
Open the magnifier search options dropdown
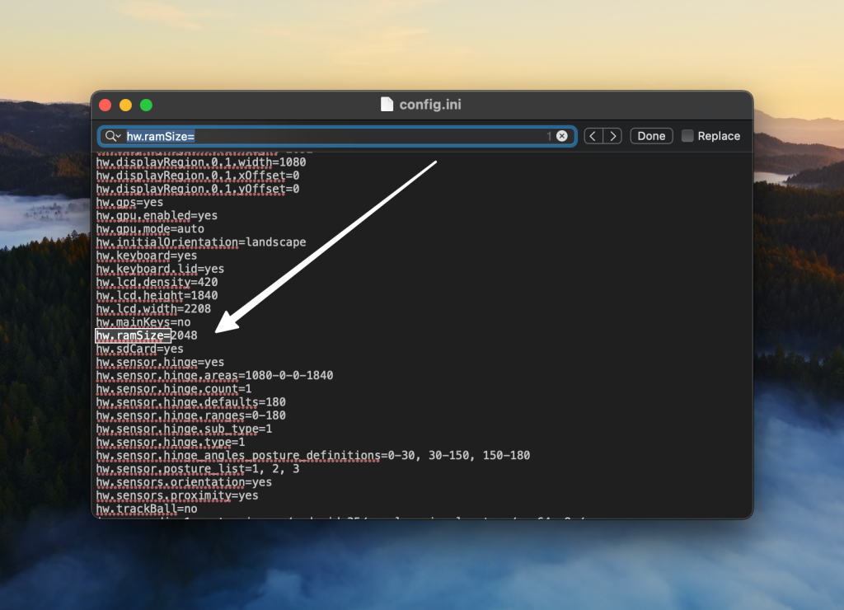tap(111, 136)
